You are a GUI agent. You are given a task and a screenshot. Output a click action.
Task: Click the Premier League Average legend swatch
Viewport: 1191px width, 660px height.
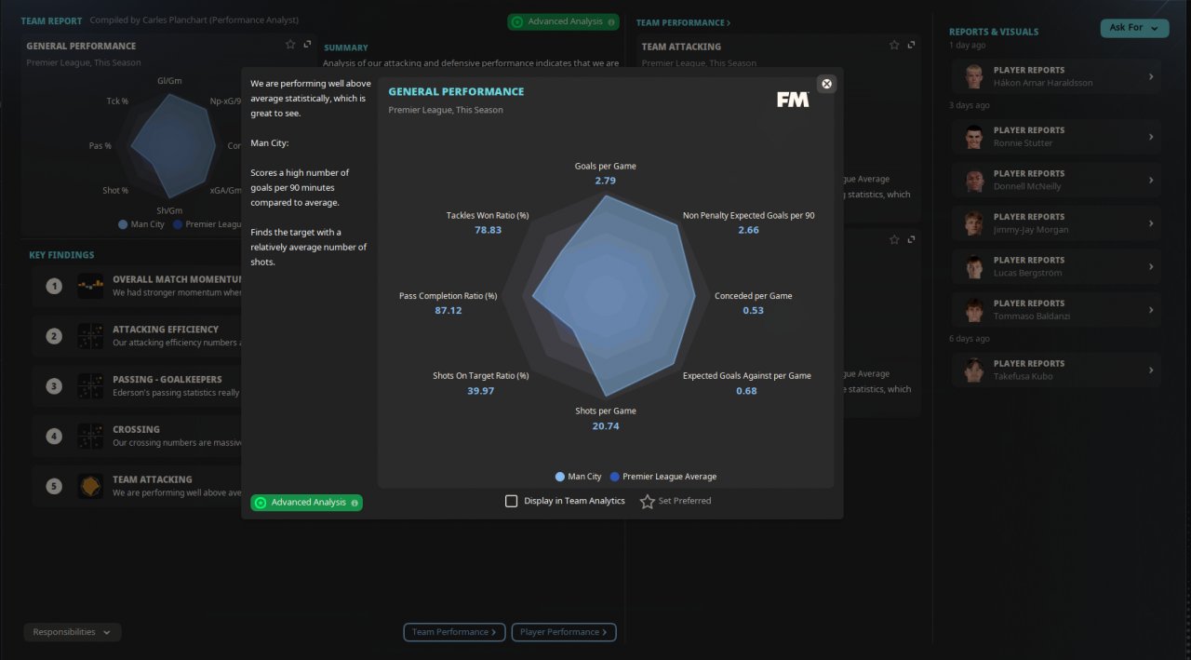tap(614, 477)
